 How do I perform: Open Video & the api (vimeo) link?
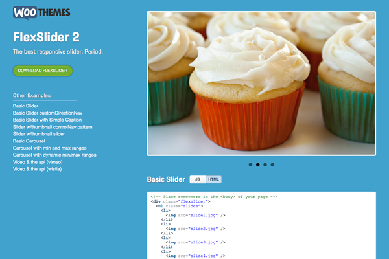pos(38,162)
